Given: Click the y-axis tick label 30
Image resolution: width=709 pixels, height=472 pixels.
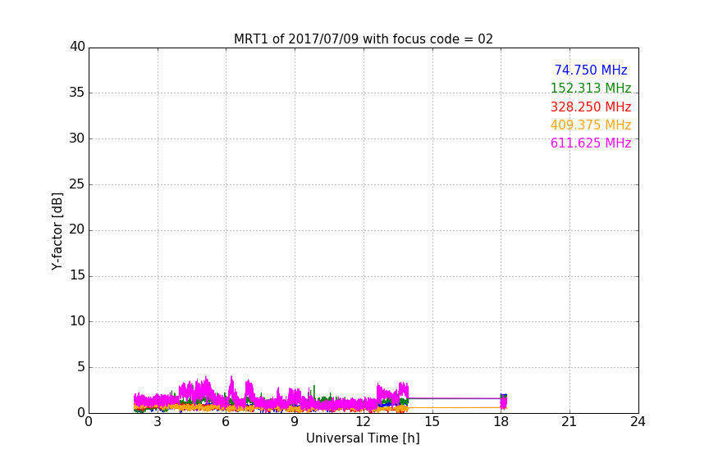Looking at the screenshot, I should 77,138.
